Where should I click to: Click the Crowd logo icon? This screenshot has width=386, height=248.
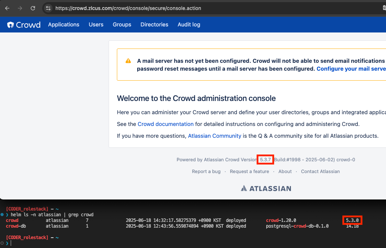10,25
